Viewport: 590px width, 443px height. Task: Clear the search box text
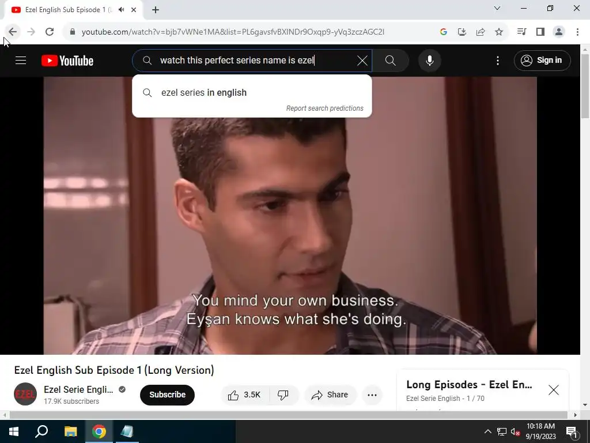point(362,60)
